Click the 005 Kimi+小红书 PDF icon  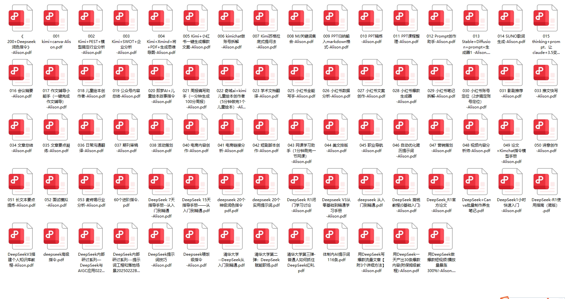tap(196, 18)
